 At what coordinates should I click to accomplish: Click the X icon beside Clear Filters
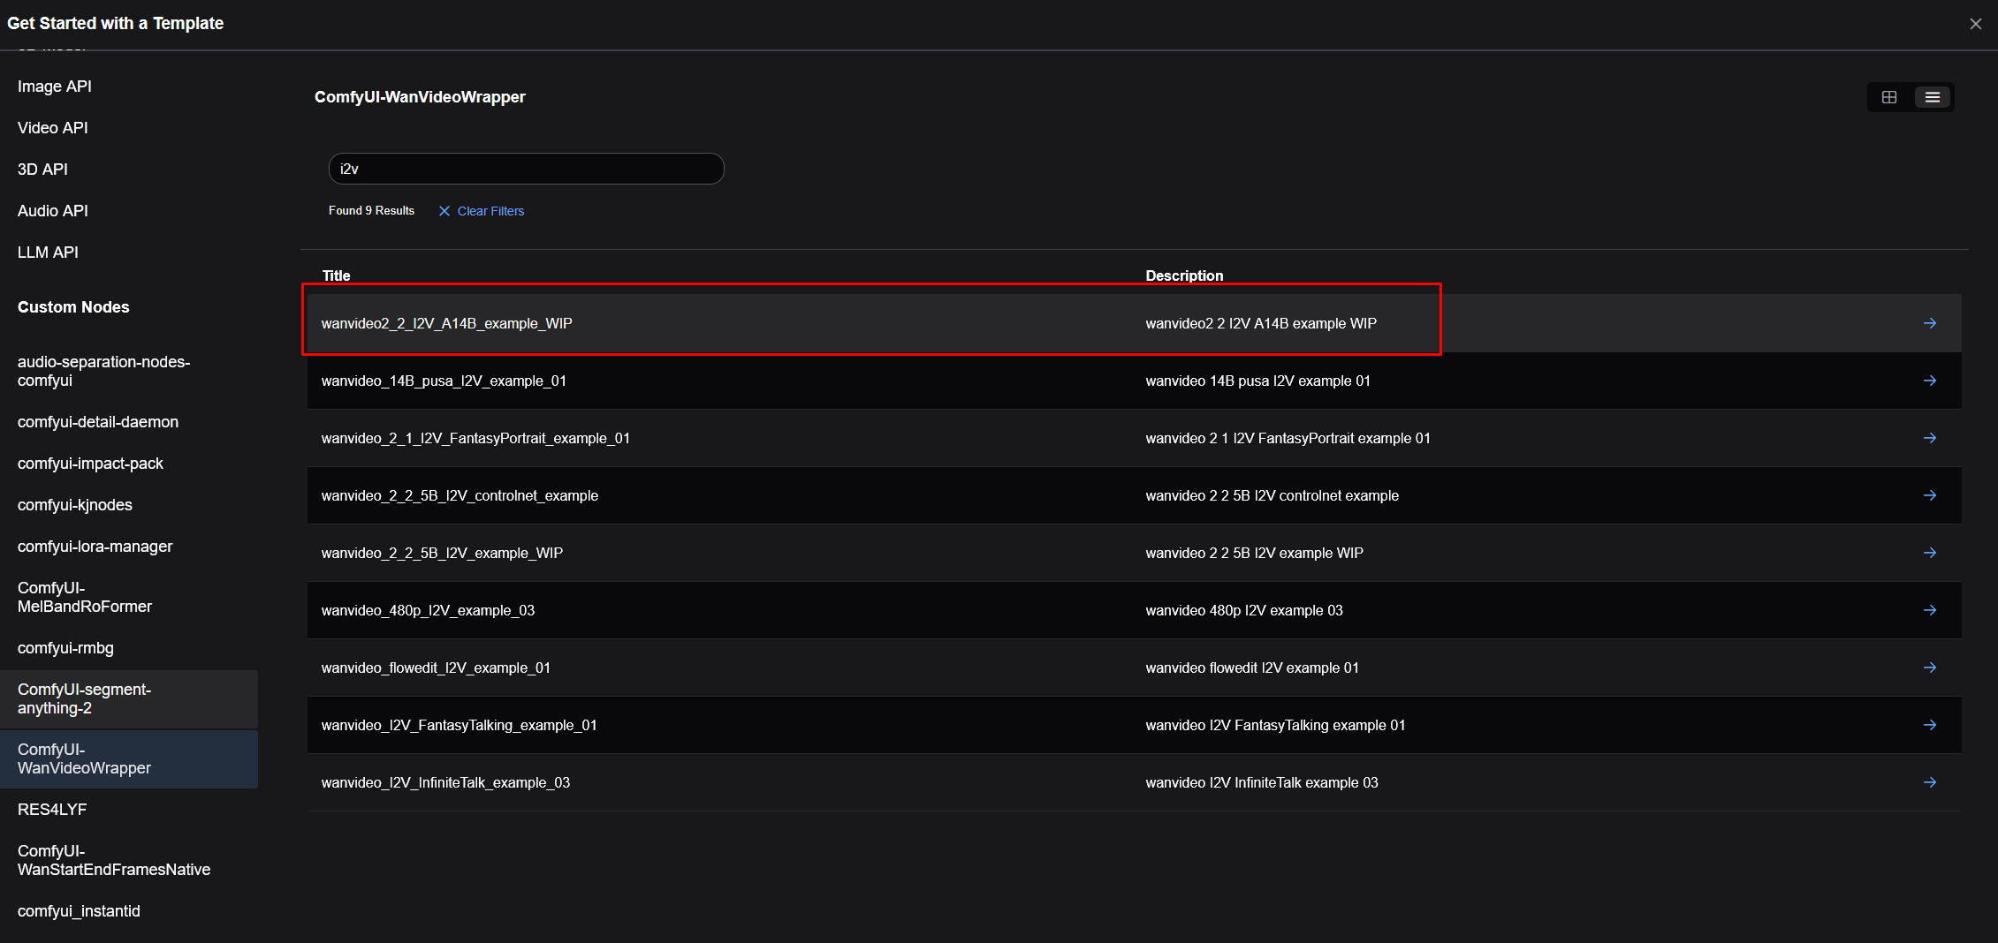coord(444,211)
